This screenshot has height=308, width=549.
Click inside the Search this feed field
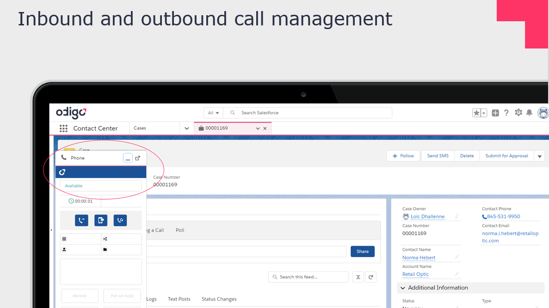[308, 277]
